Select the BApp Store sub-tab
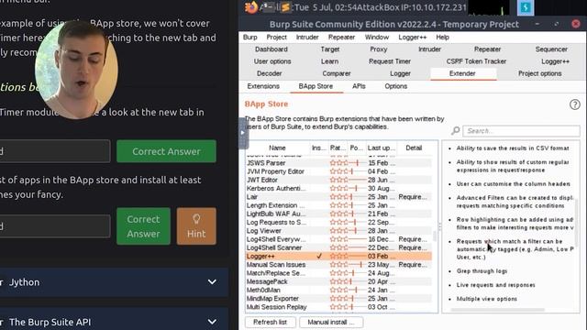The height and width of the screenshot is (330, 587). click(316, 86)
